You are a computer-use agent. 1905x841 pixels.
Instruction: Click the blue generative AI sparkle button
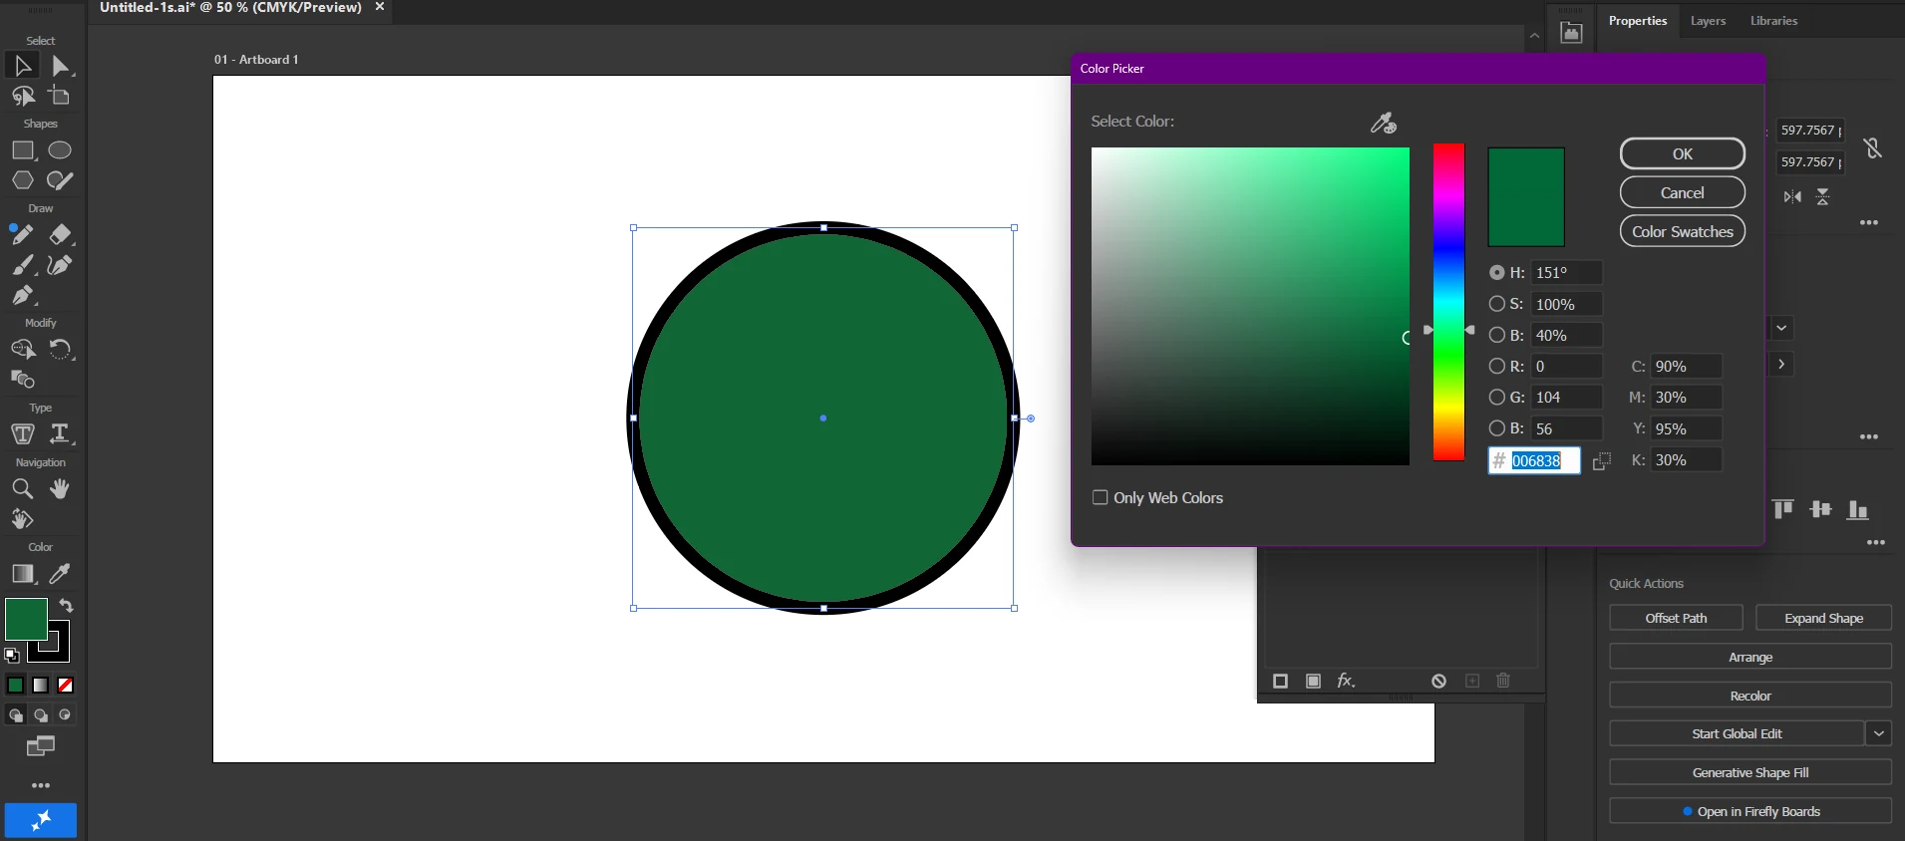click(x=41, y=820)
